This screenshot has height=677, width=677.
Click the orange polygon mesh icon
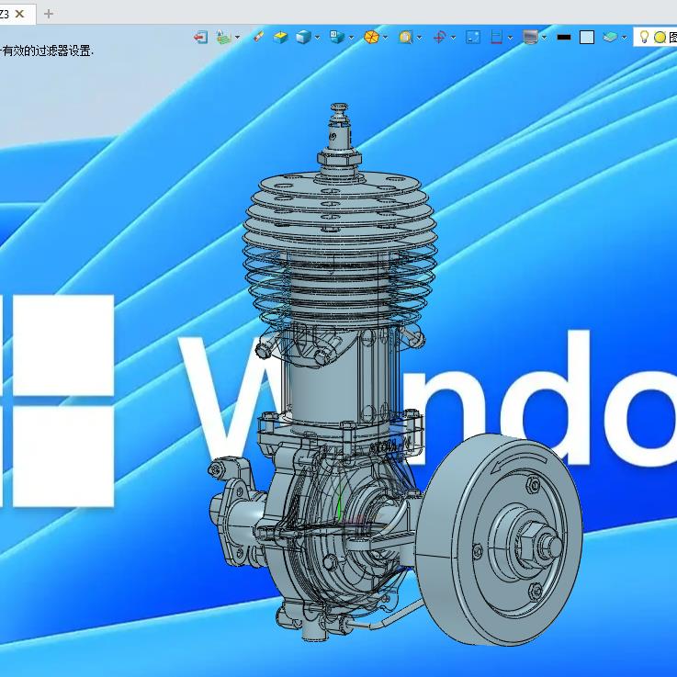[371, 37]
